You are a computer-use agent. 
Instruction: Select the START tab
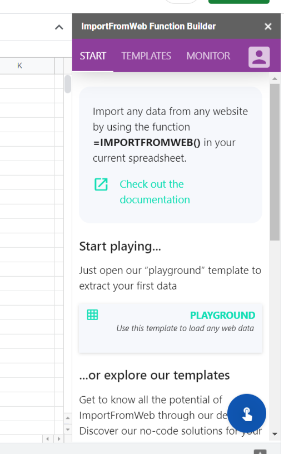pos(93,56)
